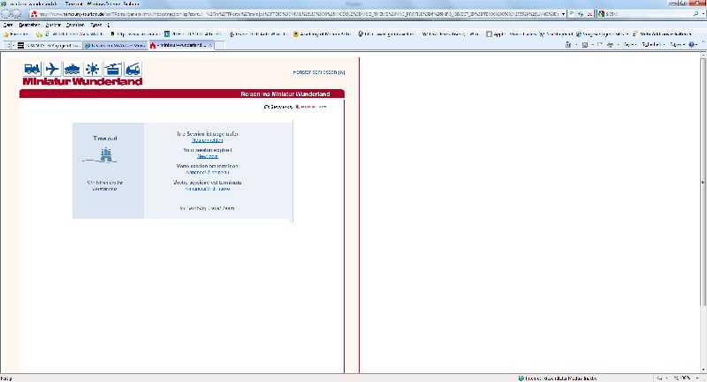Click the 'Academy of Motion Picture' favorites link
The height and width of the screenshot is (382, 707).
(x=323, y=34)
